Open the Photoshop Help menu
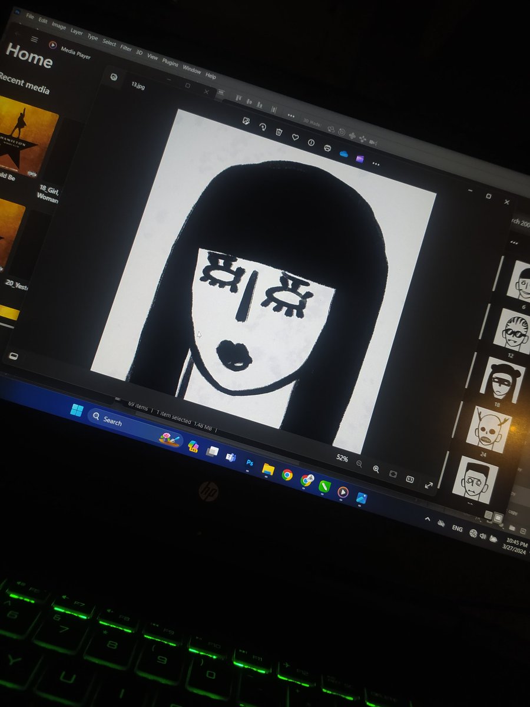Image resolution: width=530 pixels, height=707 pixels. [210, 75]
